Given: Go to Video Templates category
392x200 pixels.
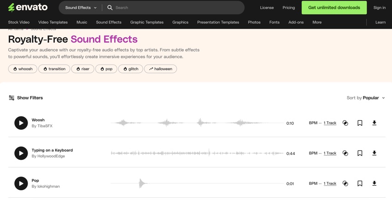Looking at the screenshot, I should tap(53, 22).
